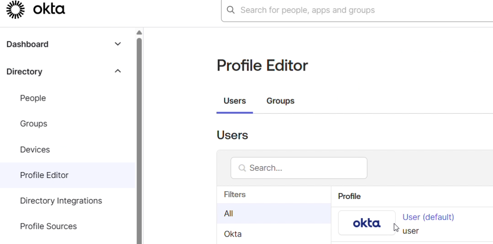The image size is (493, 244).
Task: Collapse the Directory menu chevron
Action: click(x=118, y=71)
